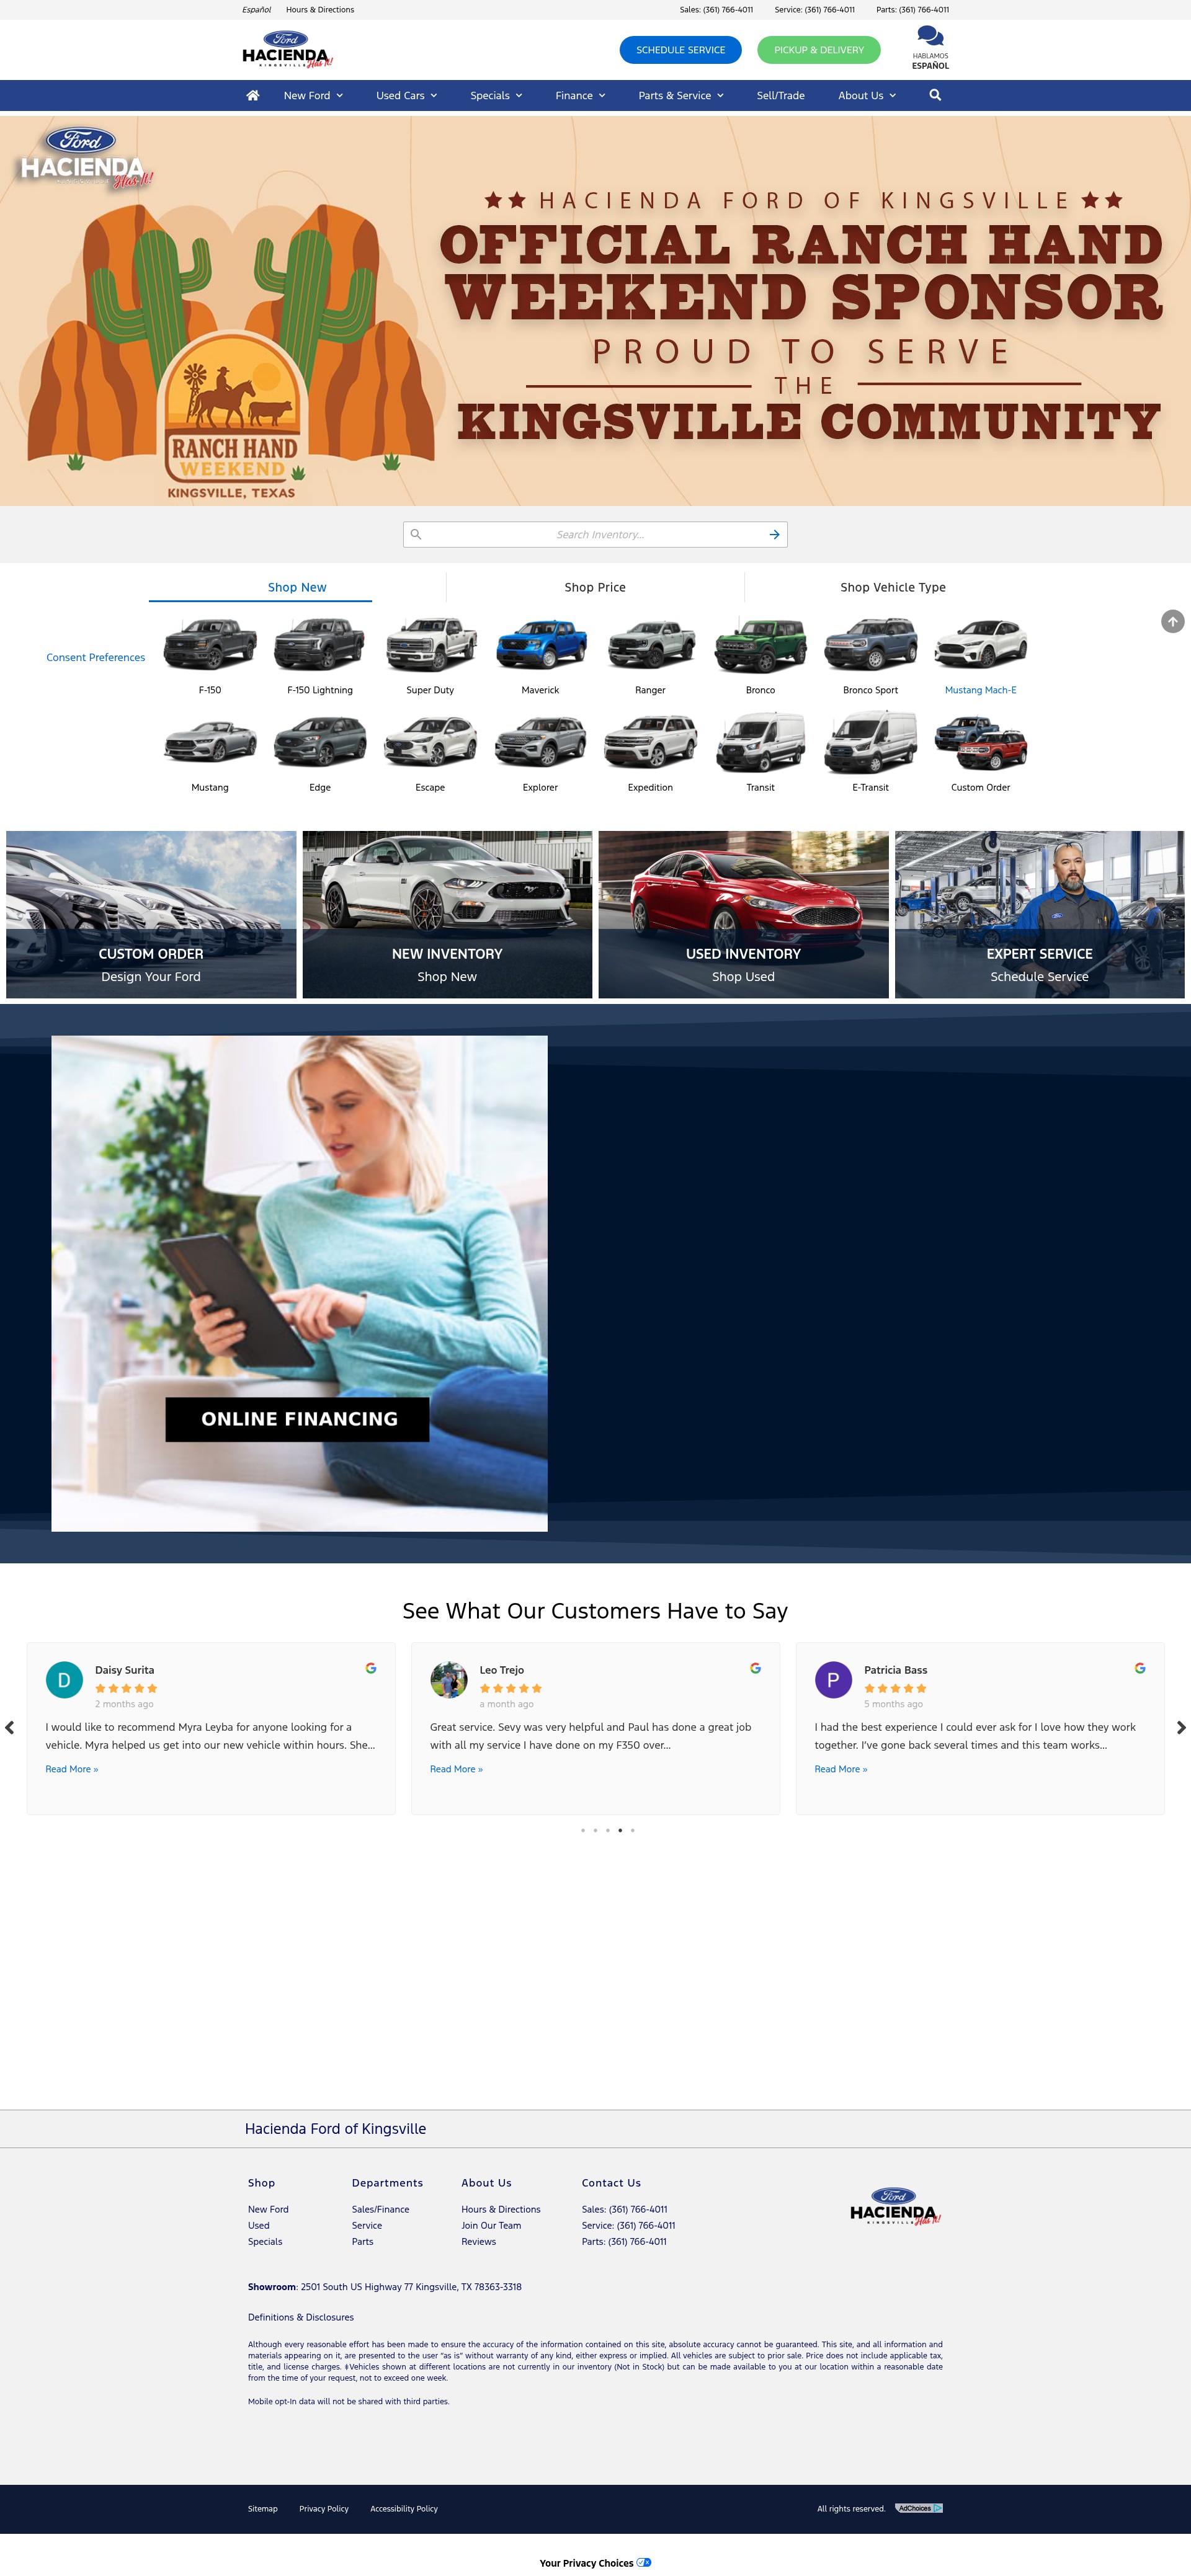Click Ranch Hand Weekend sponsor banner
Screen dimensions: 1191x2576
click(x=595, y=311)
